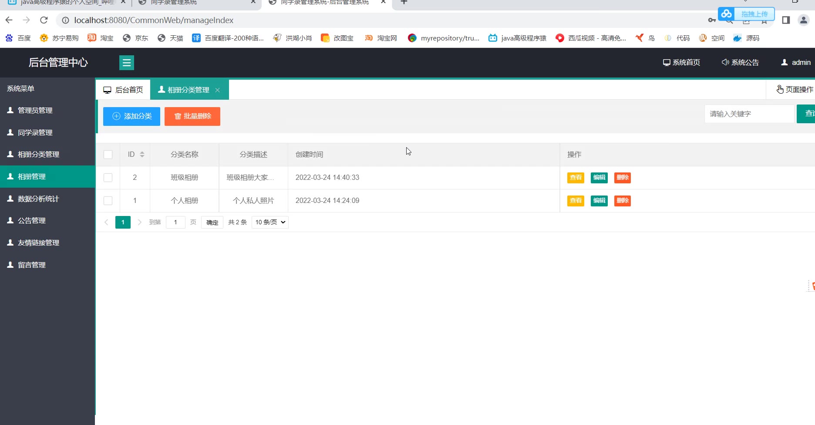Click the browser address bar URL
This screenshot has height=425, width=815.
pyautogui.click(x=154, y=20)
